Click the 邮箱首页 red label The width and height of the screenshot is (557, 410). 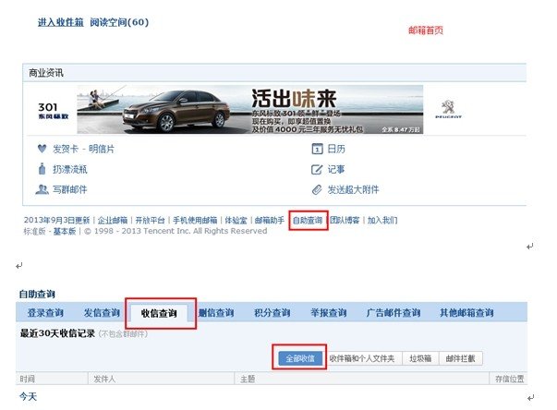pos(426,30)
